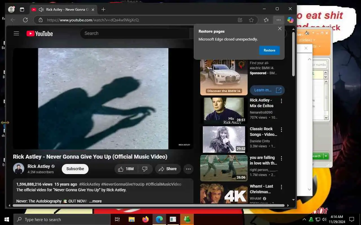Open the YouTube guide hamburger menu
The width and height of the screenshot is (361, 225).
[x=16, y=33]
